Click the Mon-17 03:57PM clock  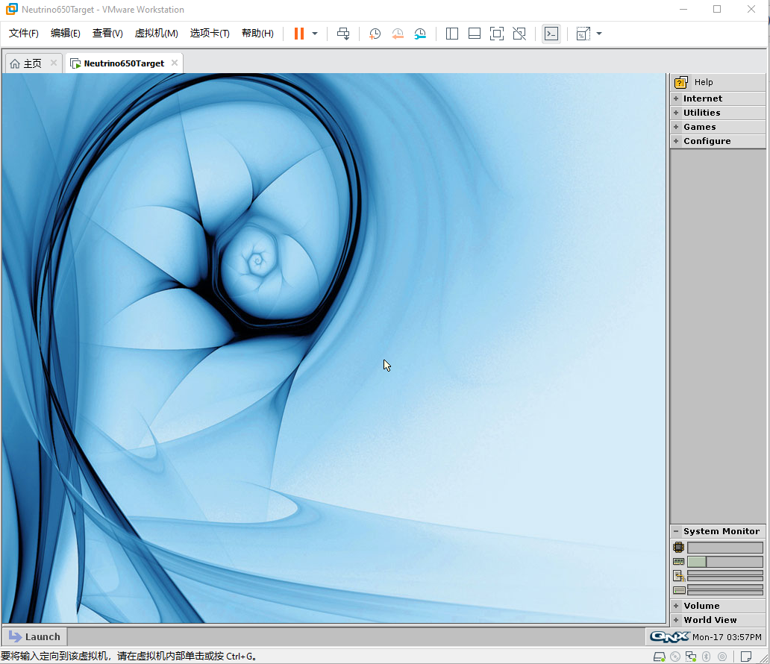pyautogui.click(x=727, y=637)
